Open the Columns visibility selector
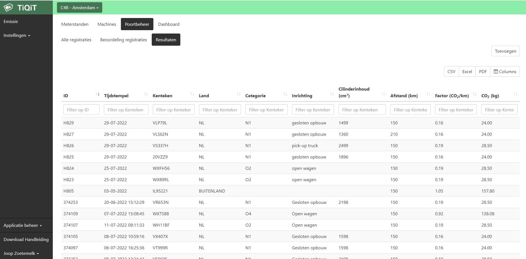The height and width of the screenshot is (259, 526). pyautogui.click(x=505, y=71)
